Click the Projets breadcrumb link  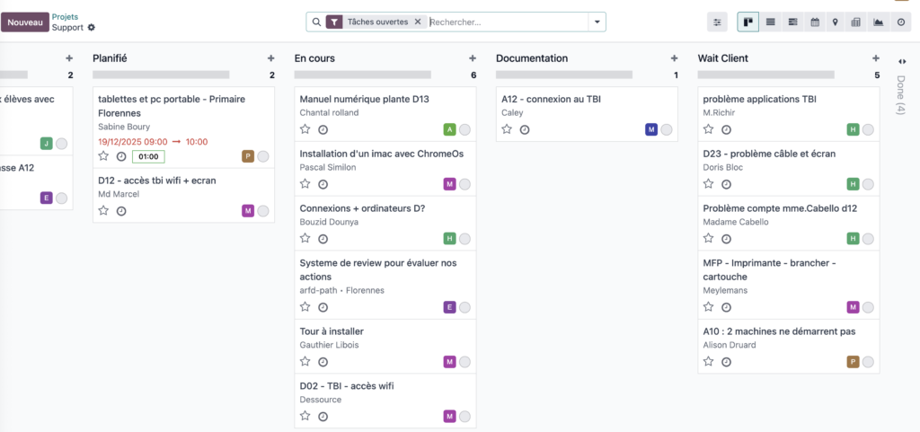coord(65,16)
